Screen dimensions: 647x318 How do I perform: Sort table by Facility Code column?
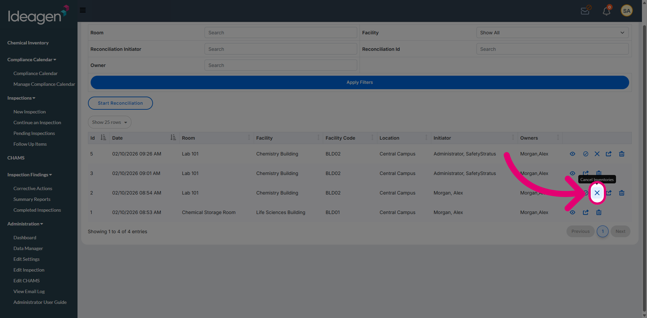[350, 138]
